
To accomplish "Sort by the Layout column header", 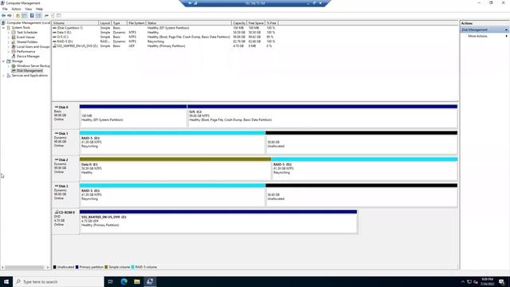I will tap(104, 23).
